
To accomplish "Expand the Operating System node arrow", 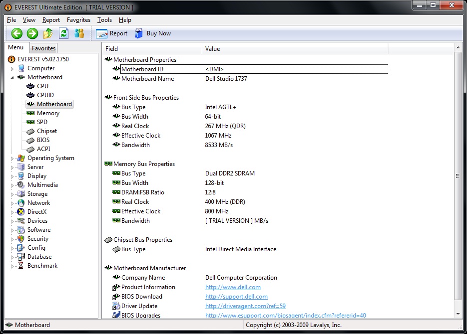I will pyautogui.click(x=12, y=159).
